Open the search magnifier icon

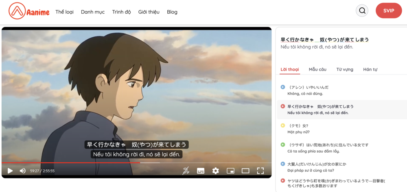point(362,11)
